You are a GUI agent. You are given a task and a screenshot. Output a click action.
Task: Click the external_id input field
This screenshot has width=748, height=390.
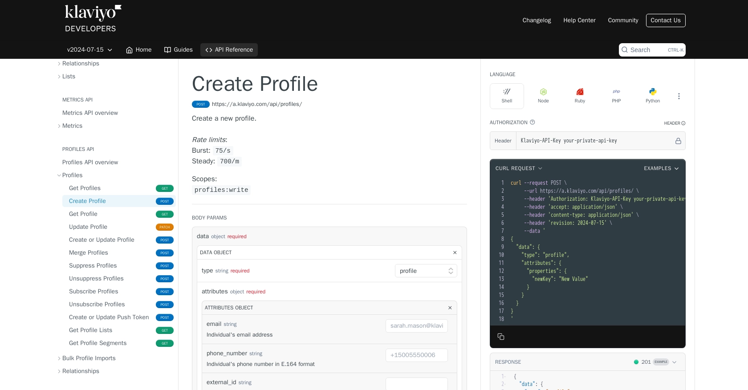tap(417, 384)
